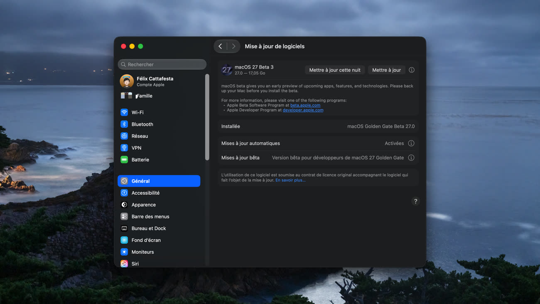
Task: Click the Fond d'écran icon
Action: [124, 240]
